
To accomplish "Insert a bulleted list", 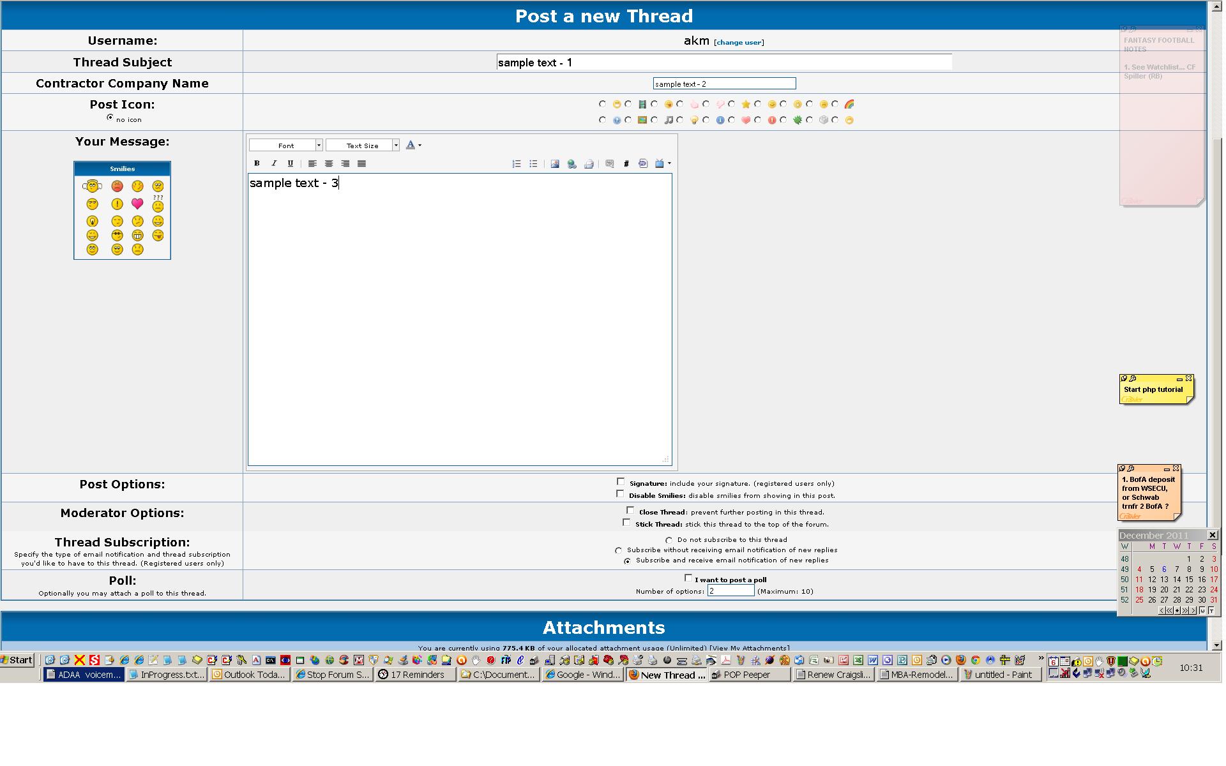I will click(533, 164).
